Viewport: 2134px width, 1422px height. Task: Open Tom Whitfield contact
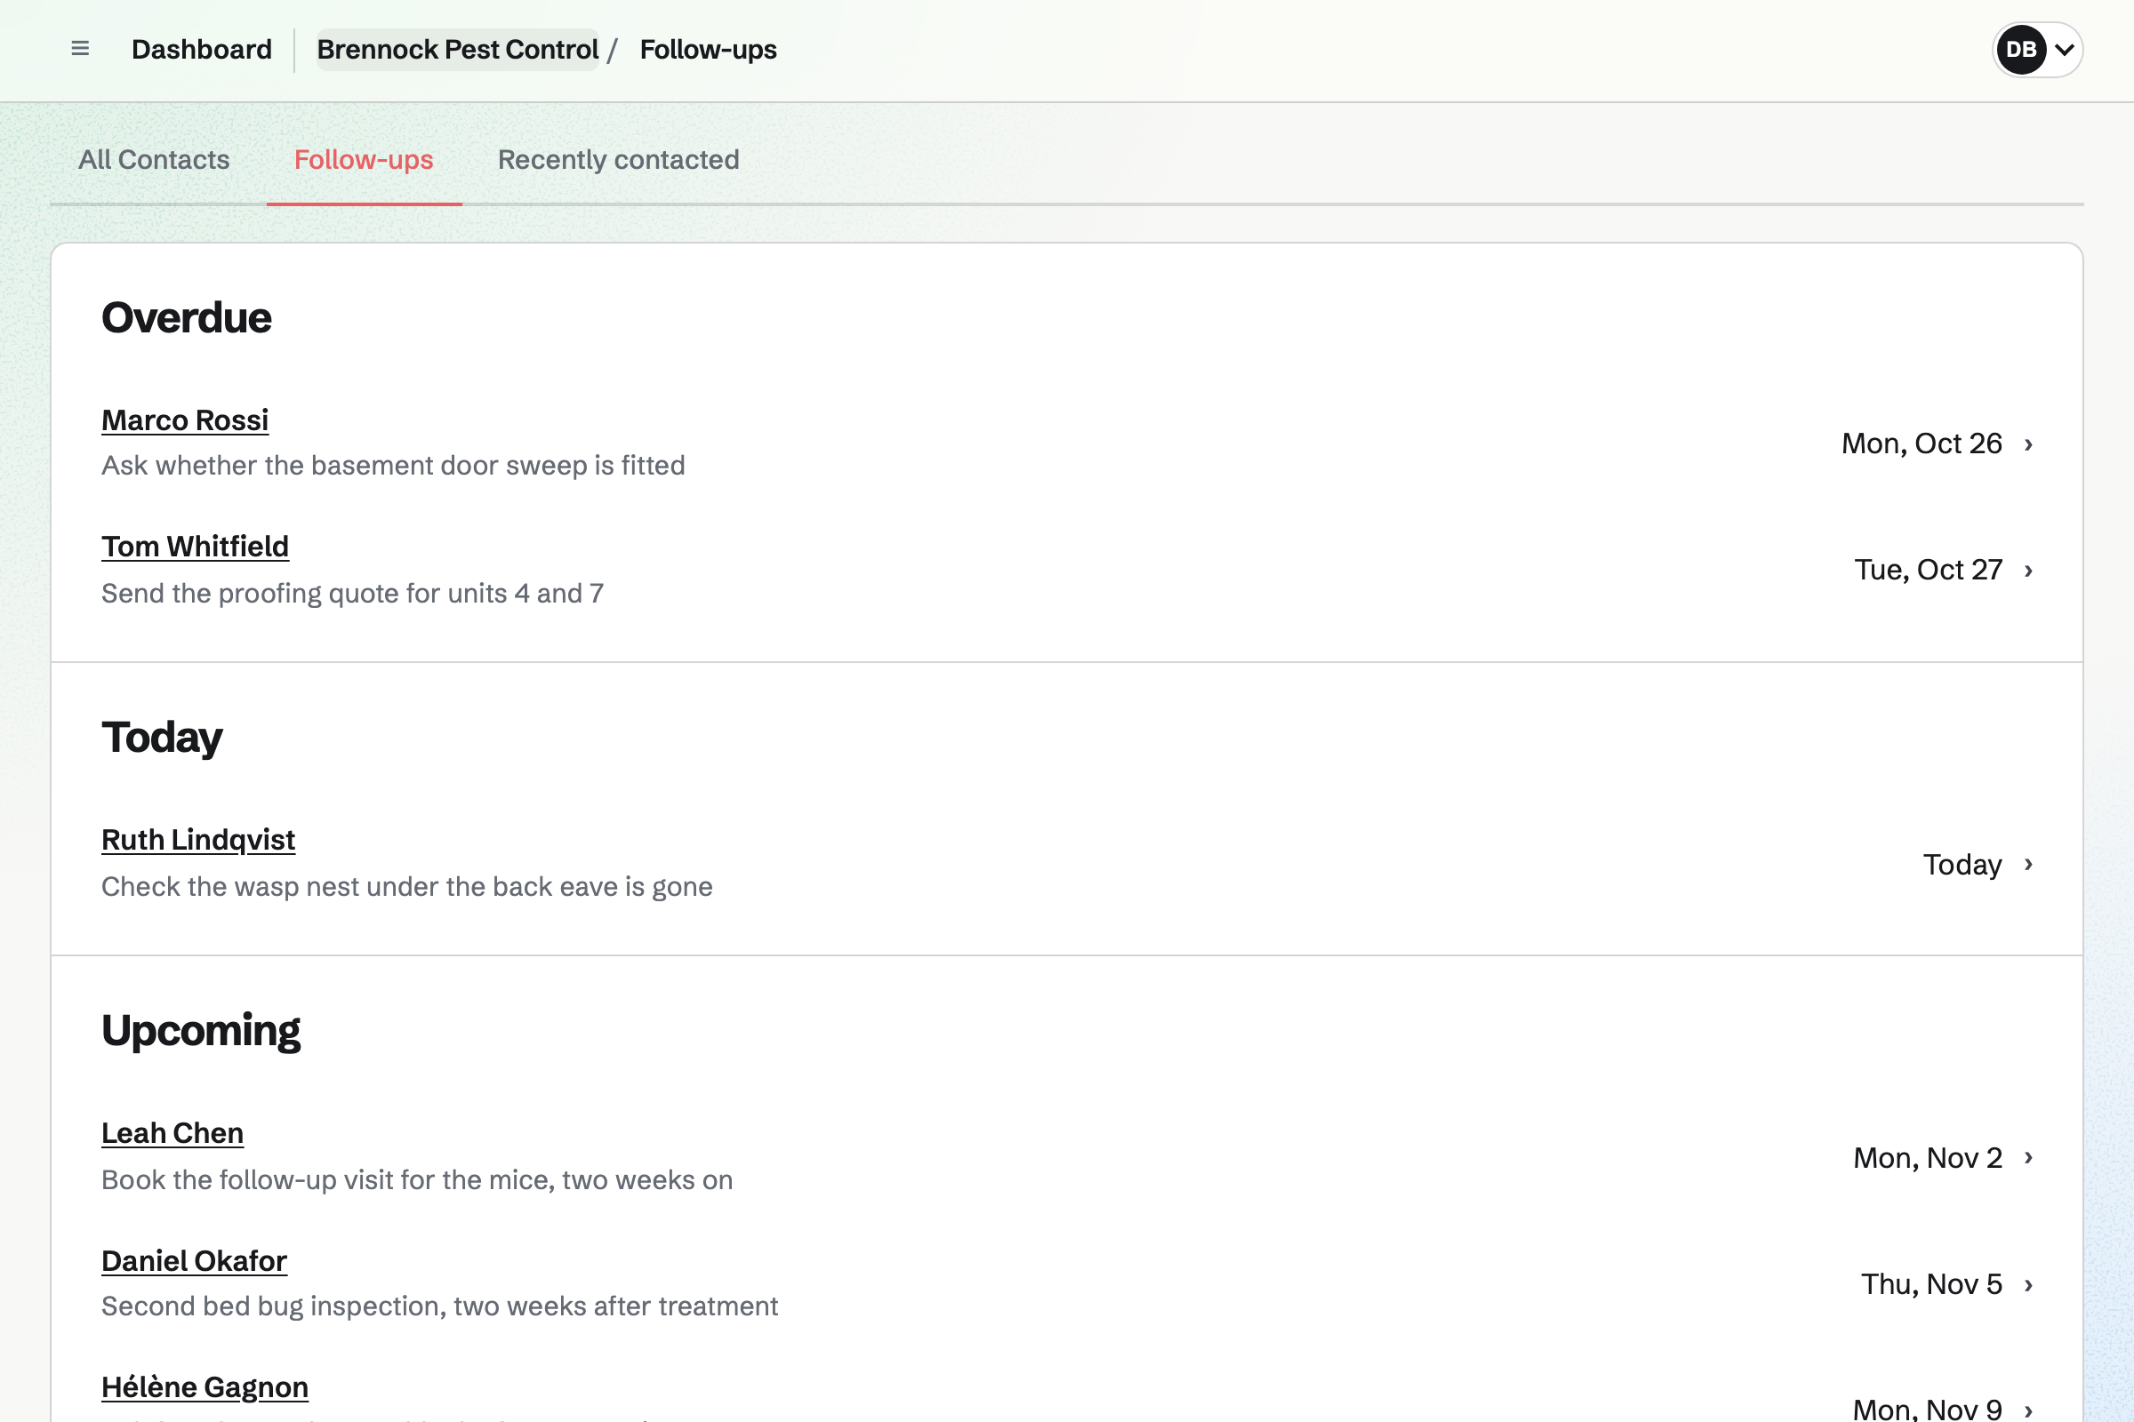[x=195, y=546]
